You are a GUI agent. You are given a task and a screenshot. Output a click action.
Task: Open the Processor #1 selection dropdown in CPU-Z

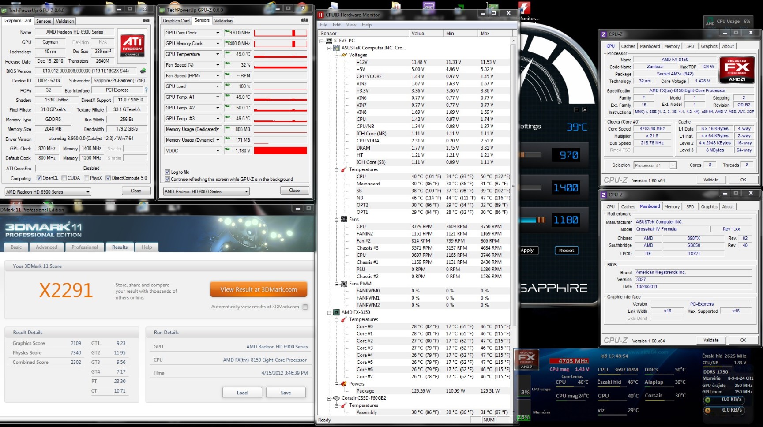pos(655,165)
